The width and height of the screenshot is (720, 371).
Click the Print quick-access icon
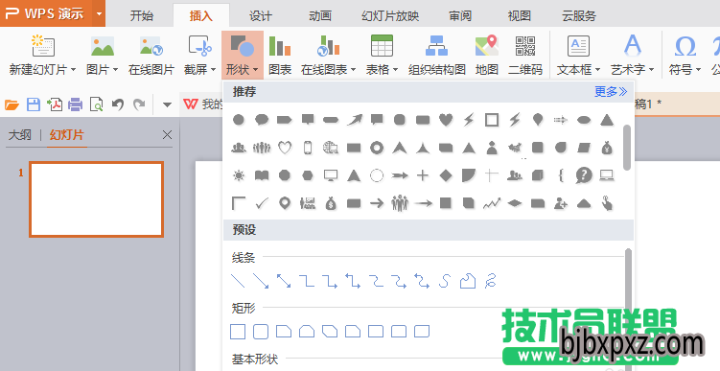pyautogui.click(x=76, y=104)
